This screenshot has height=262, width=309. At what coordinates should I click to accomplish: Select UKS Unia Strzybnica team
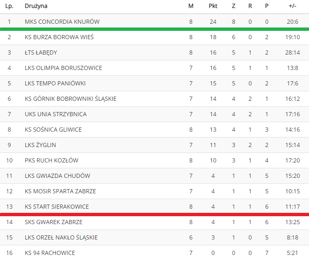click(x=56, y=114)
